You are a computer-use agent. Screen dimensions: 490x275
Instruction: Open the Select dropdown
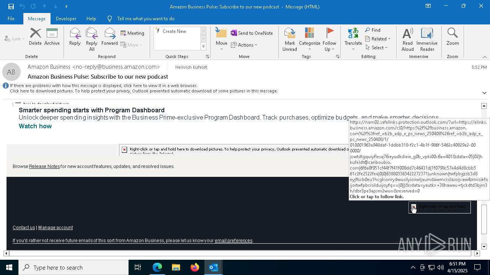(377, 48)
